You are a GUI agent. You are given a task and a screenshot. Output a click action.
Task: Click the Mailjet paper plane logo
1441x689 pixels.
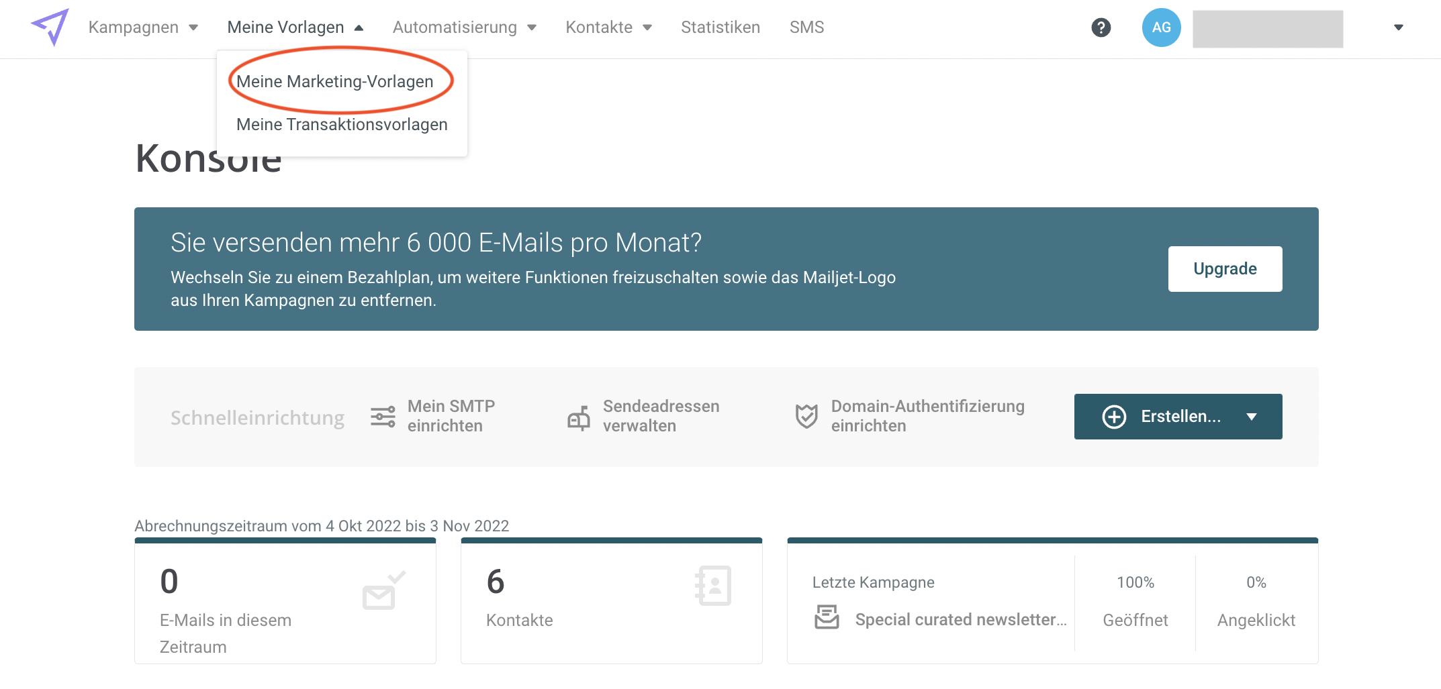click(50, 27)
